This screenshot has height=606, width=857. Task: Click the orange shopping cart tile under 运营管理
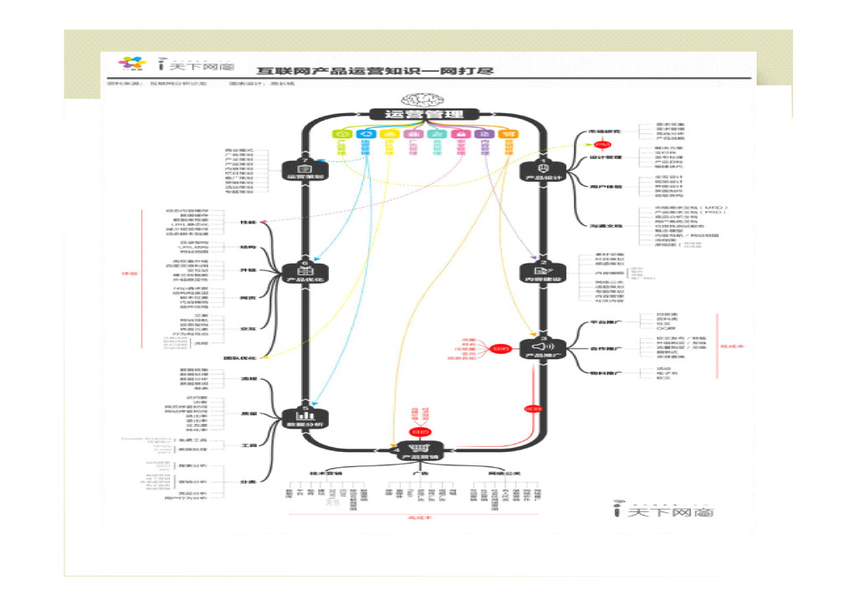(508, 133)
